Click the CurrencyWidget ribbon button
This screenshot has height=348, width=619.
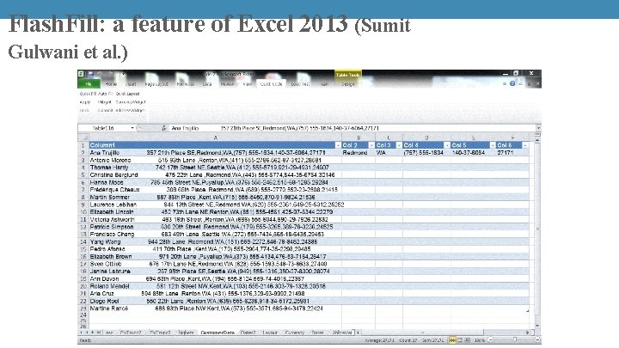tap(131, 102)
